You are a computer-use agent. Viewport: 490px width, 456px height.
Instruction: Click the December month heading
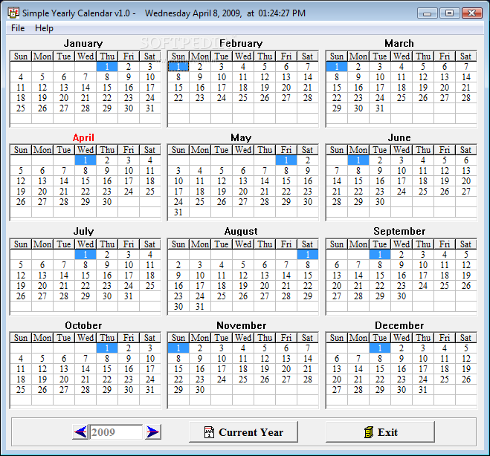399,325
